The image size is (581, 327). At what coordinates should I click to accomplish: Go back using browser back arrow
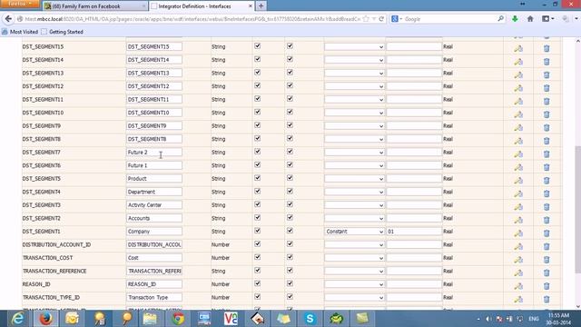[x=8, y=18]
